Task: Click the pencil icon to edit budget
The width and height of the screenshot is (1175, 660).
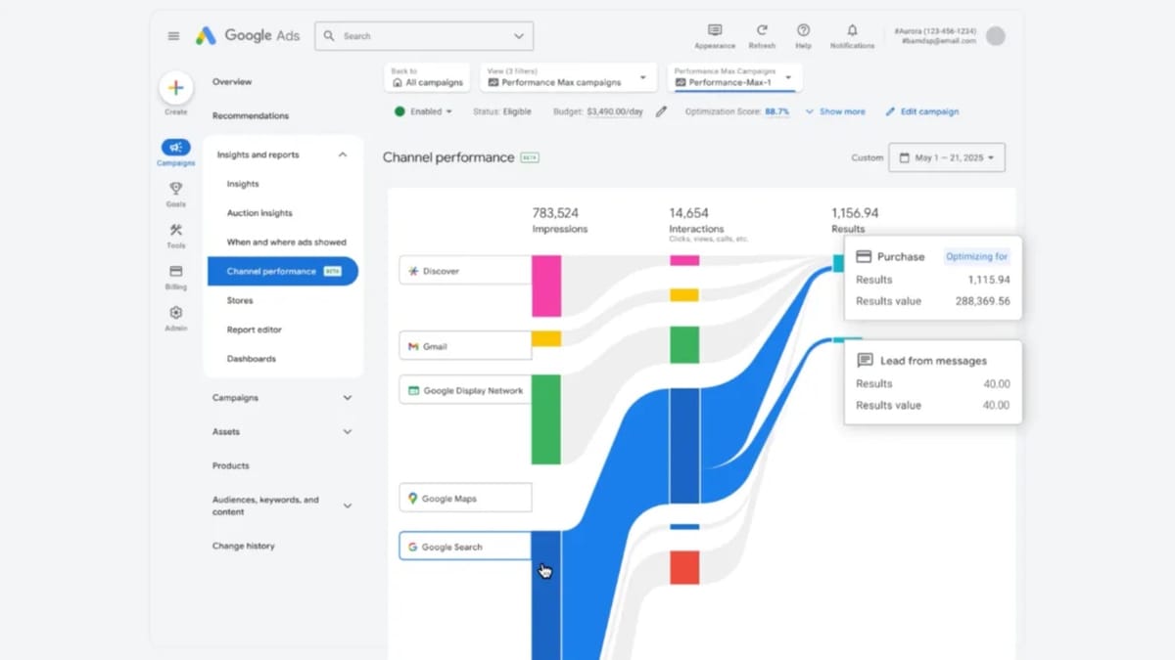Action: pos(661,111)
